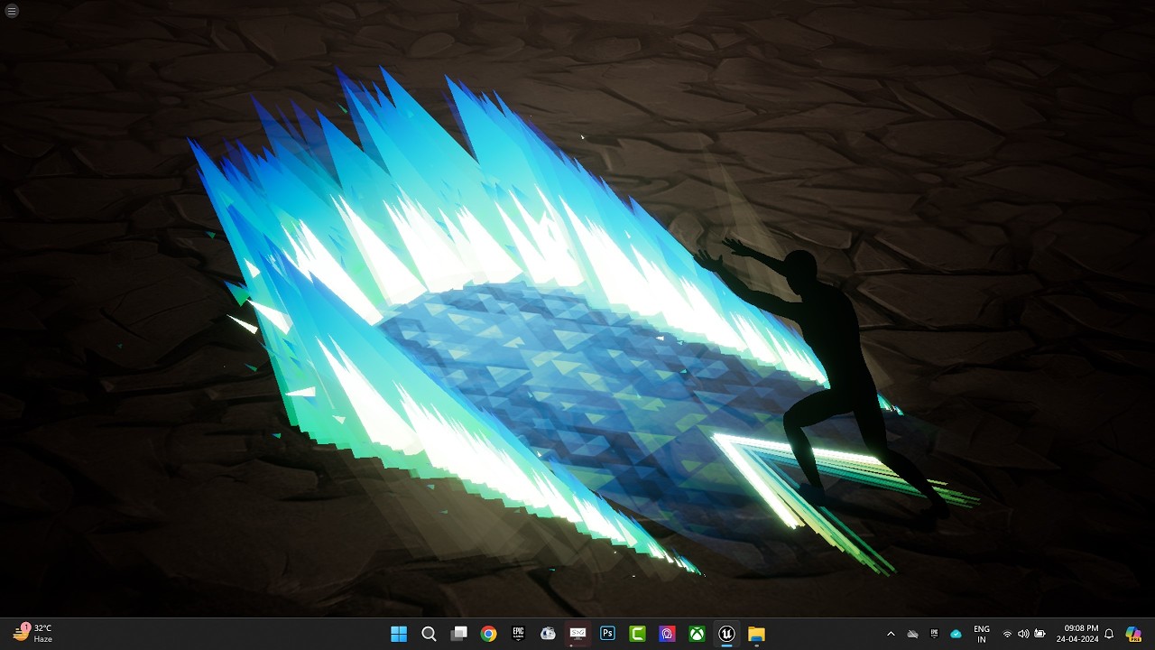Open the volume speaker tray icon
This screenshot has height=650, width=1155.
click(1023, 634)
